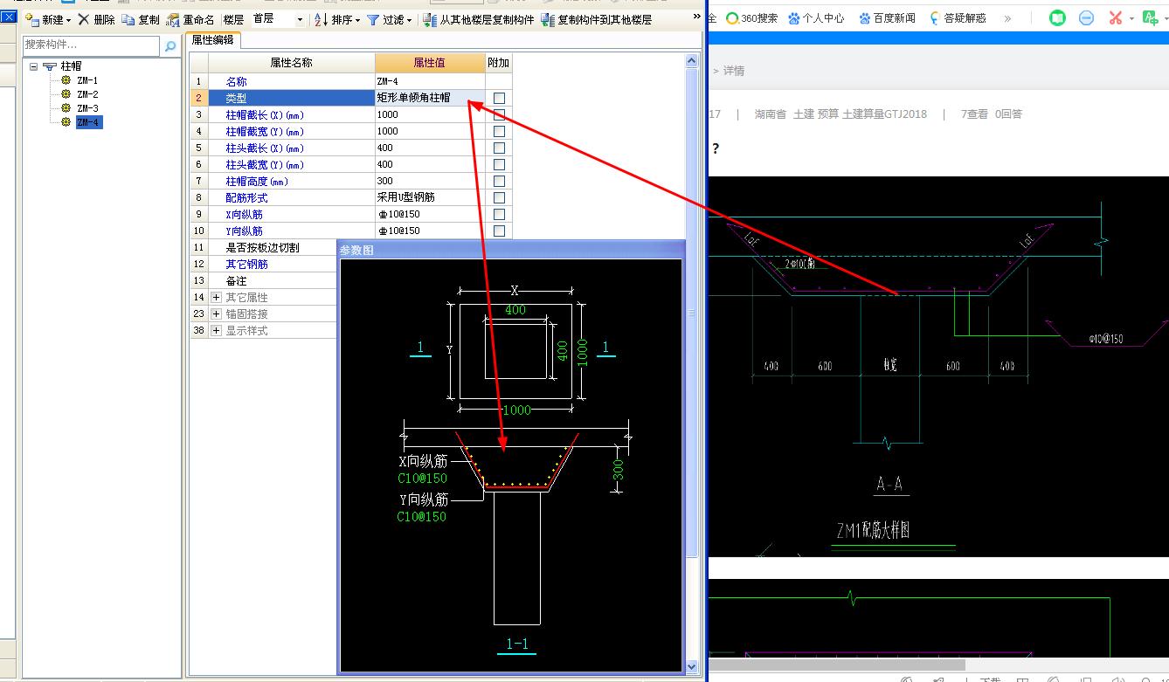Click the ZM-1 gear icon

click(66, 80)
